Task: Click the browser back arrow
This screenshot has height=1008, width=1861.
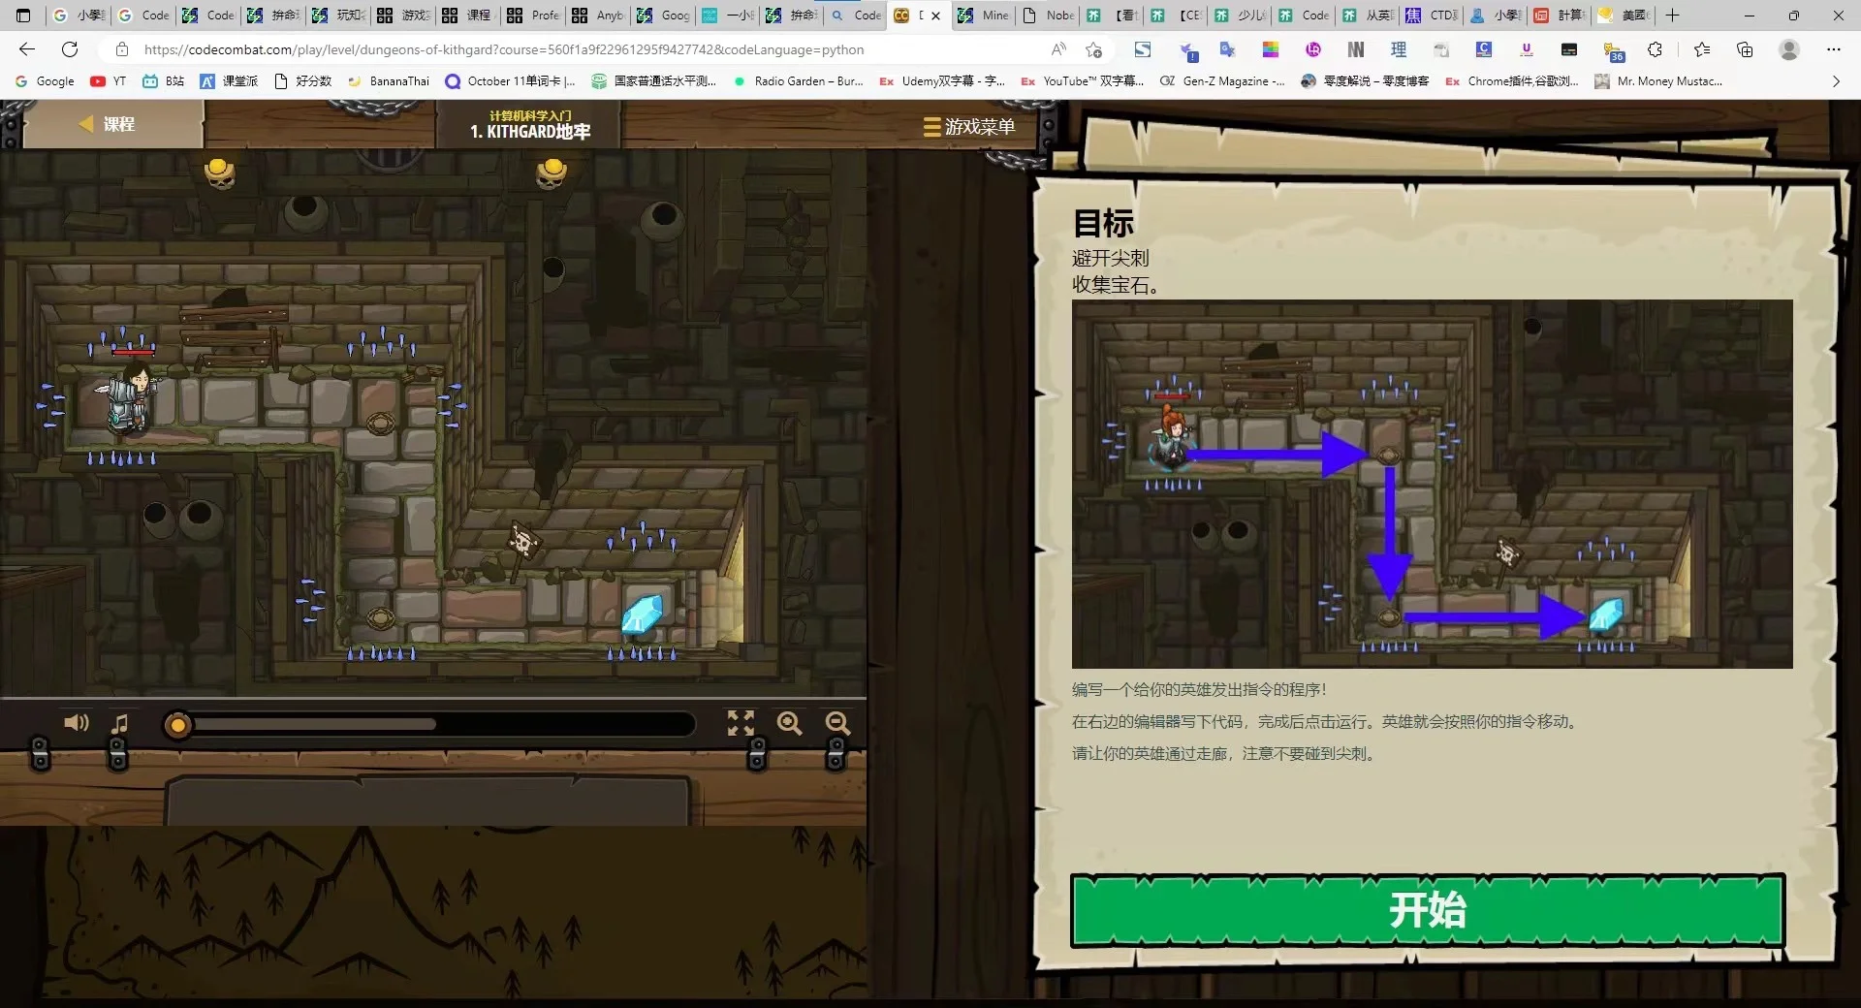Action: pos(27,49)
